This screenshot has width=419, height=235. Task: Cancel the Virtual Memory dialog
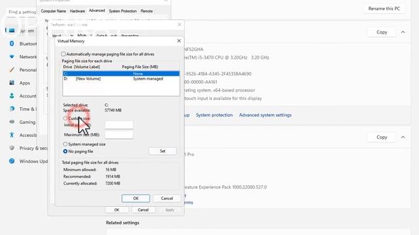coord(167,198)
